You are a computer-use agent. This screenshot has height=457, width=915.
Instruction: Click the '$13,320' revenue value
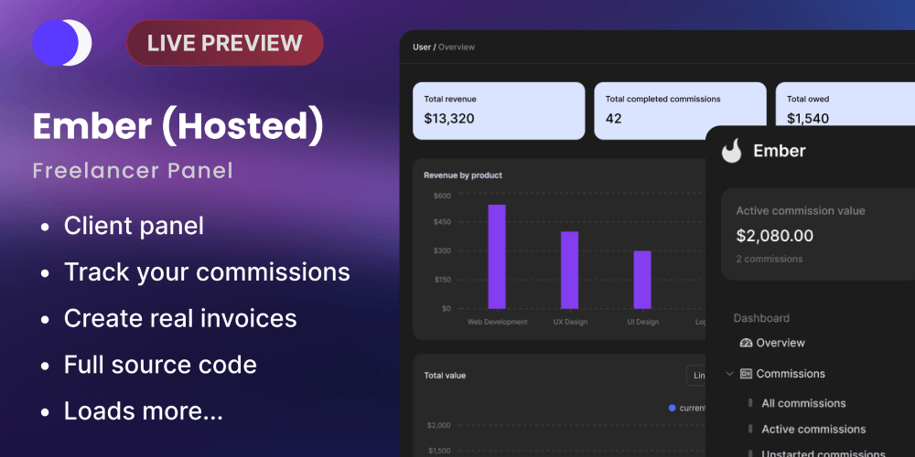click(x=448, y=119)
